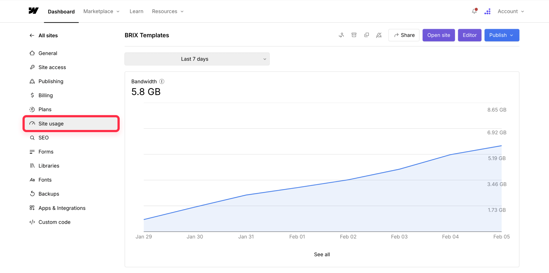This screenshot has height=273, width=549.
Task: Click the Plans upgrade icon
Action: point(32,109)
